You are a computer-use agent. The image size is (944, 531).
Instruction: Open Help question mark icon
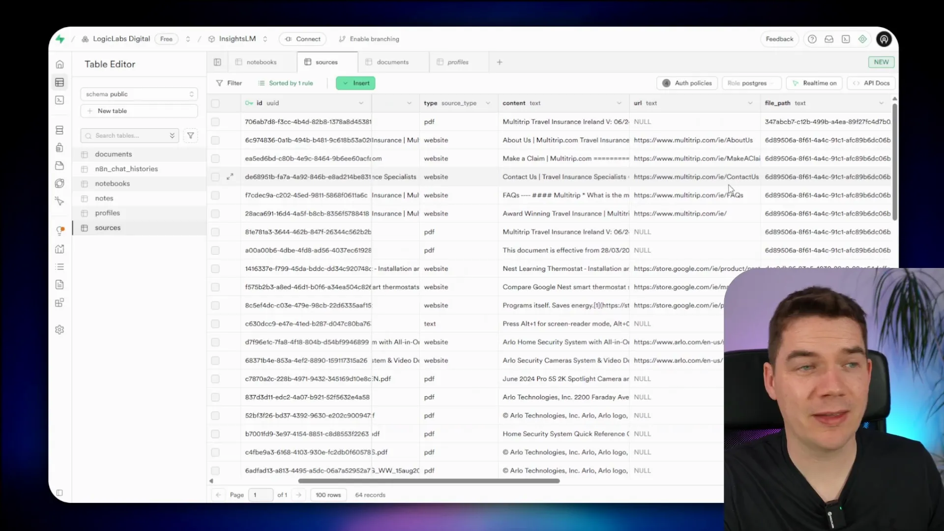[x=812, y=39]
